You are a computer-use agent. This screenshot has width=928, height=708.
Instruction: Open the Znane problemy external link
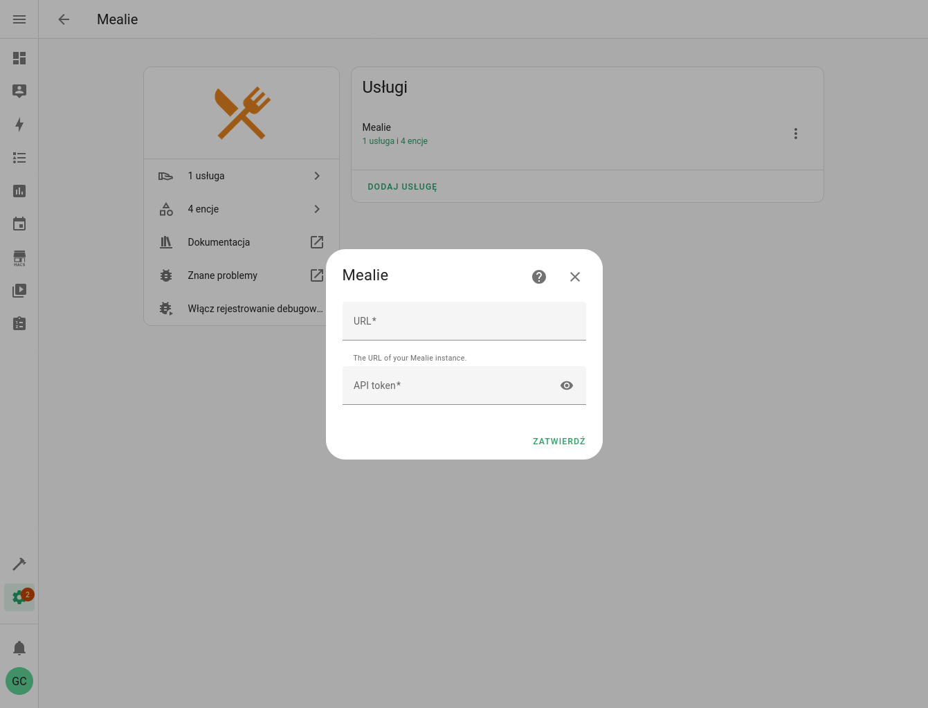tap(242, 275)
